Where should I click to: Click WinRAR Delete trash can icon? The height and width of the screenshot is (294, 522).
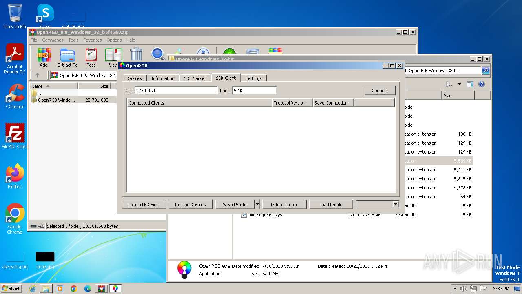[x=136, y=54]
